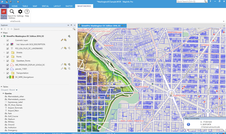This screenshot has height=134, width=226.
Task: Click the what3words Display address button
Action: [4, 14]
